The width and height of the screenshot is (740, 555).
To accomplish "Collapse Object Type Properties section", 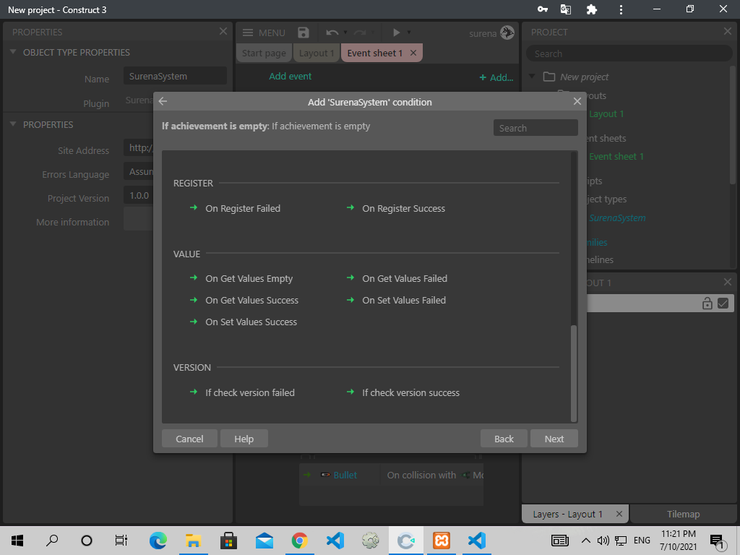I will coord(13,52).
